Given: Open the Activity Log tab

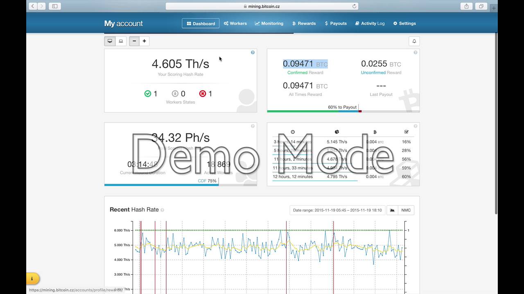Looking at the screenshot, I should [370, 23].
